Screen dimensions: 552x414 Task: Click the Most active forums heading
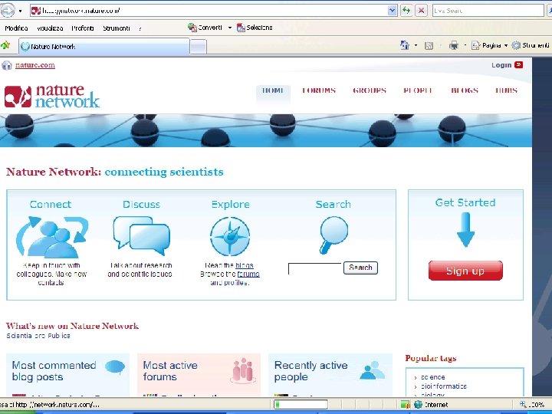pyautogui.click(x=170, y=371)
